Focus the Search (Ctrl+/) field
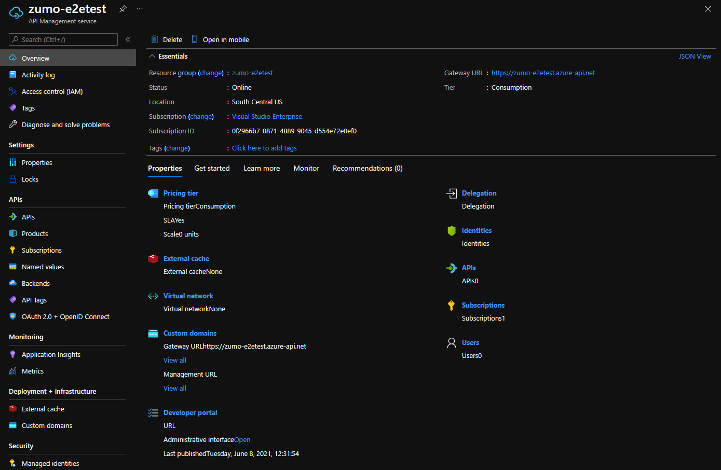721x470 pixels. [x=63, y=39]
